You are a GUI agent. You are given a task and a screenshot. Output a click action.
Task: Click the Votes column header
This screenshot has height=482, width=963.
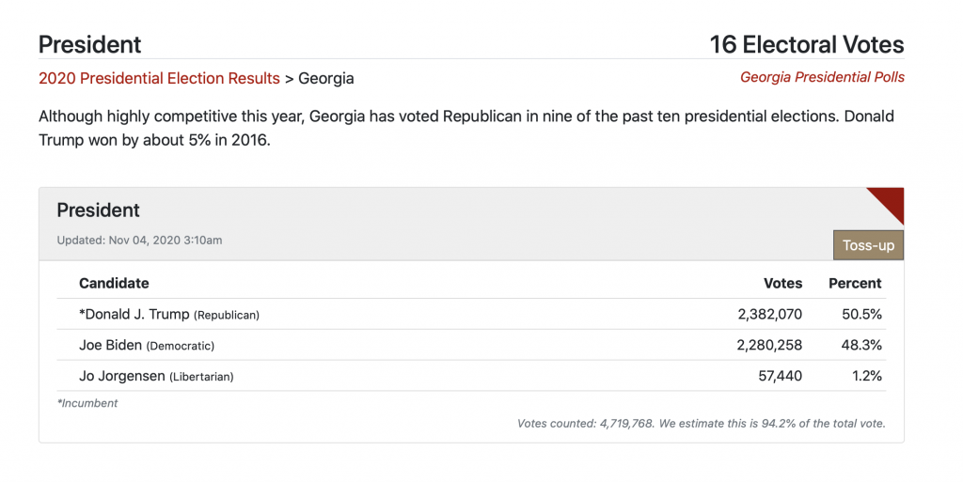(782, 284)
